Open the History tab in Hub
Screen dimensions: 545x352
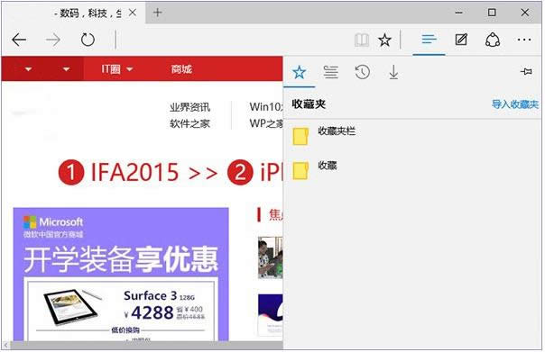click(362, 72)
